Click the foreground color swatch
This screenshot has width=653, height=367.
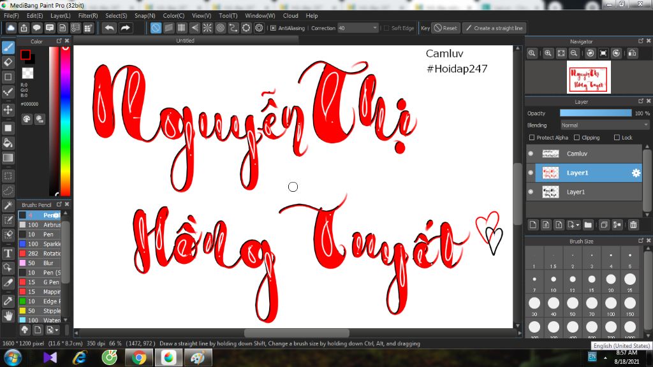(26, 55)
